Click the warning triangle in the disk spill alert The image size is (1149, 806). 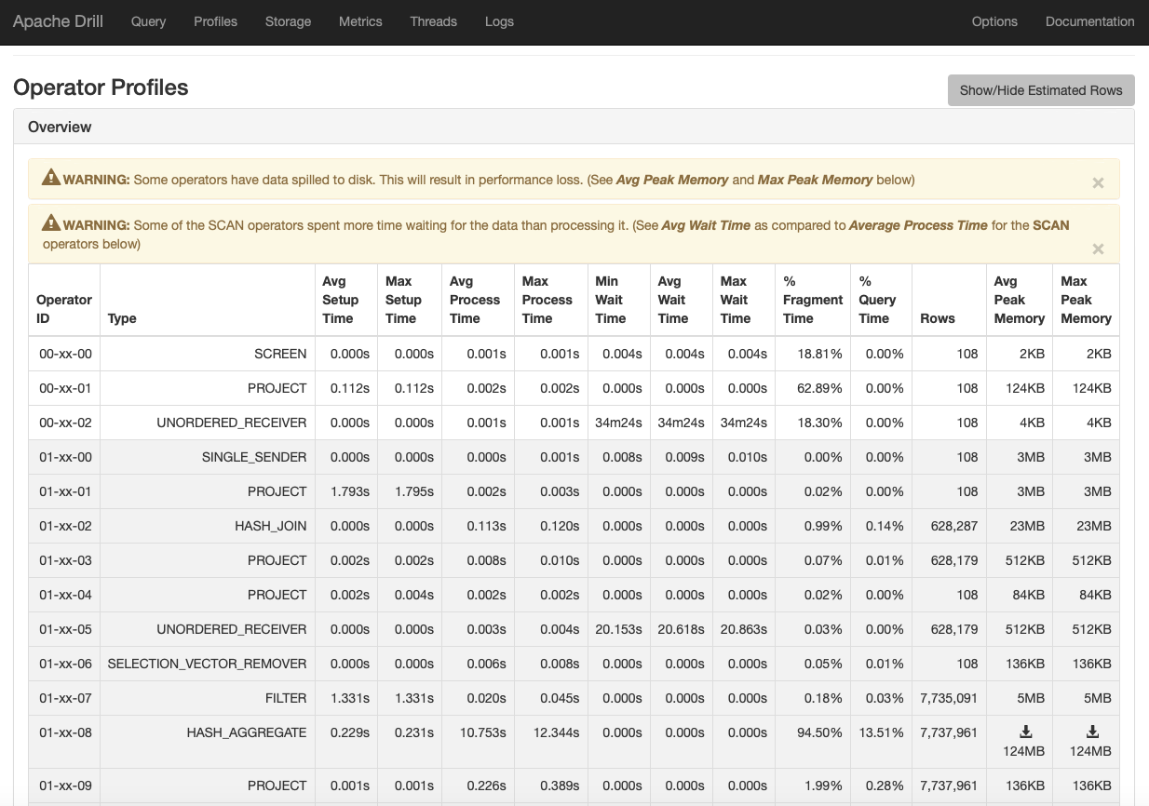(51, 178)
